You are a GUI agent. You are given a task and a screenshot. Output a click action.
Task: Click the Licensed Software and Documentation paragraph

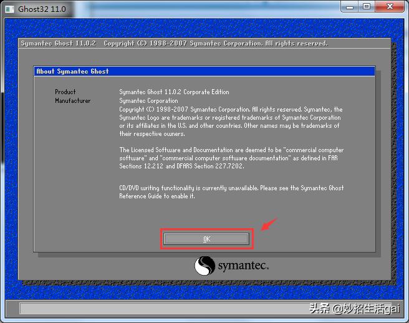tap(231, 158)
